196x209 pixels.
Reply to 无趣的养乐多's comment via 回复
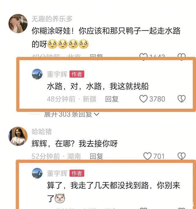[x=96, y=56]
